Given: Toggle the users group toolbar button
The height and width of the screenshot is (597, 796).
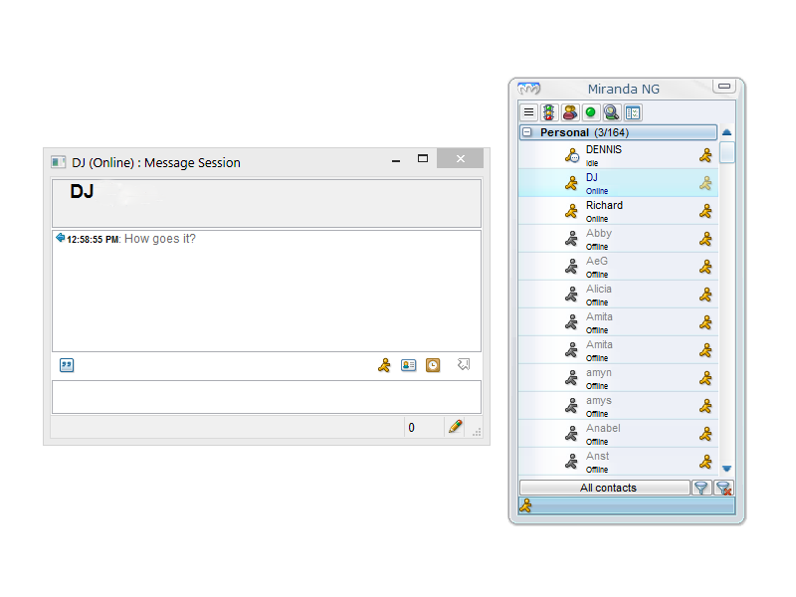Looking at the screenshot, I should [569, 113].
